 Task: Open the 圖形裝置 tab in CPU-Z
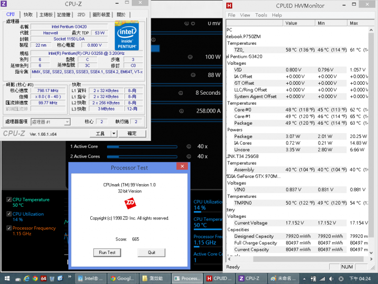(101, 15)
